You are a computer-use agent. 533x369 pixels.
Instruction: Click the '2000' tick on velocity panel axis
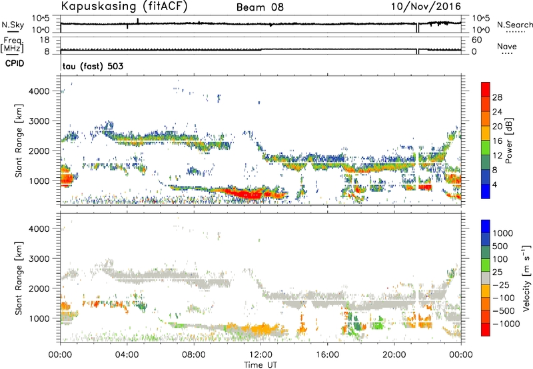click(x=39, y=288)
